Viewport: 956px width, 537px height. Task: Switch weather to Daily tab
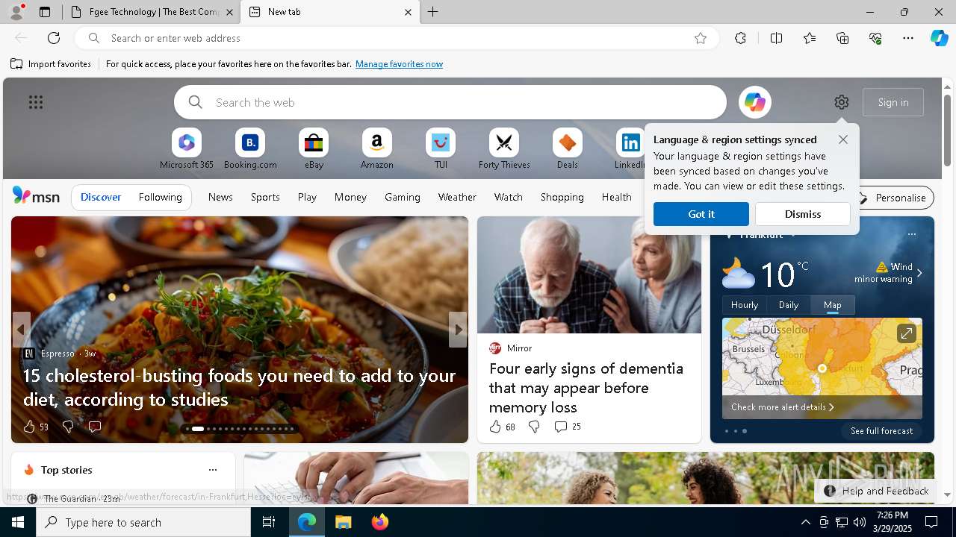click(x=789, y=304)
